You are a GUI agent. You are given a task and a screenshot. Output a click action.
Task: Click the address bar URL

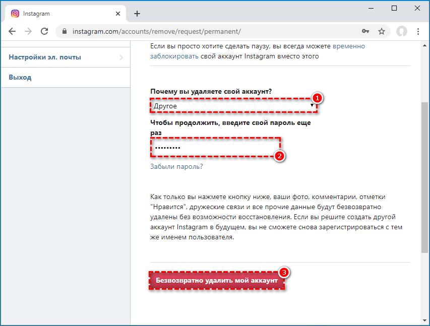point(157,31)
